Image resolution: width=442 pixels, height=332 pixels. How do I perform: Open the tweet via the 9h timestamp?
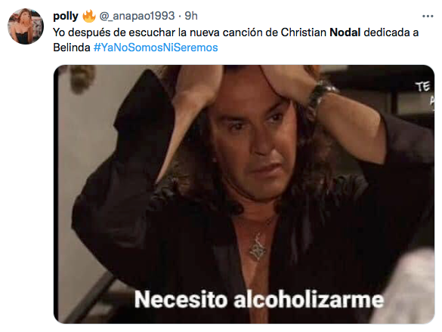pyautogui.click(x=191, y=16)
